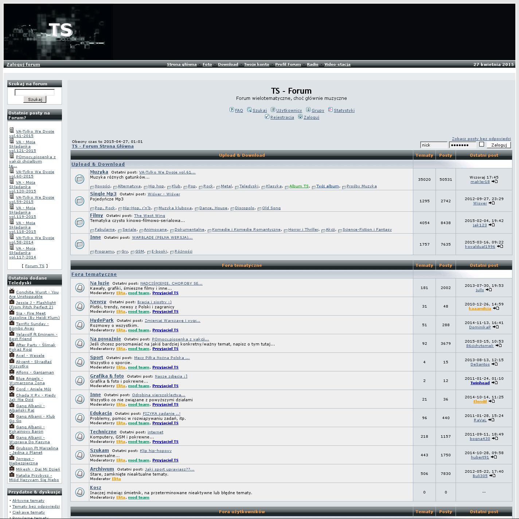This screenshot has width=519, height=519.
Task: Click the Hip hop subforum folder icon
Action: [146, 187]
